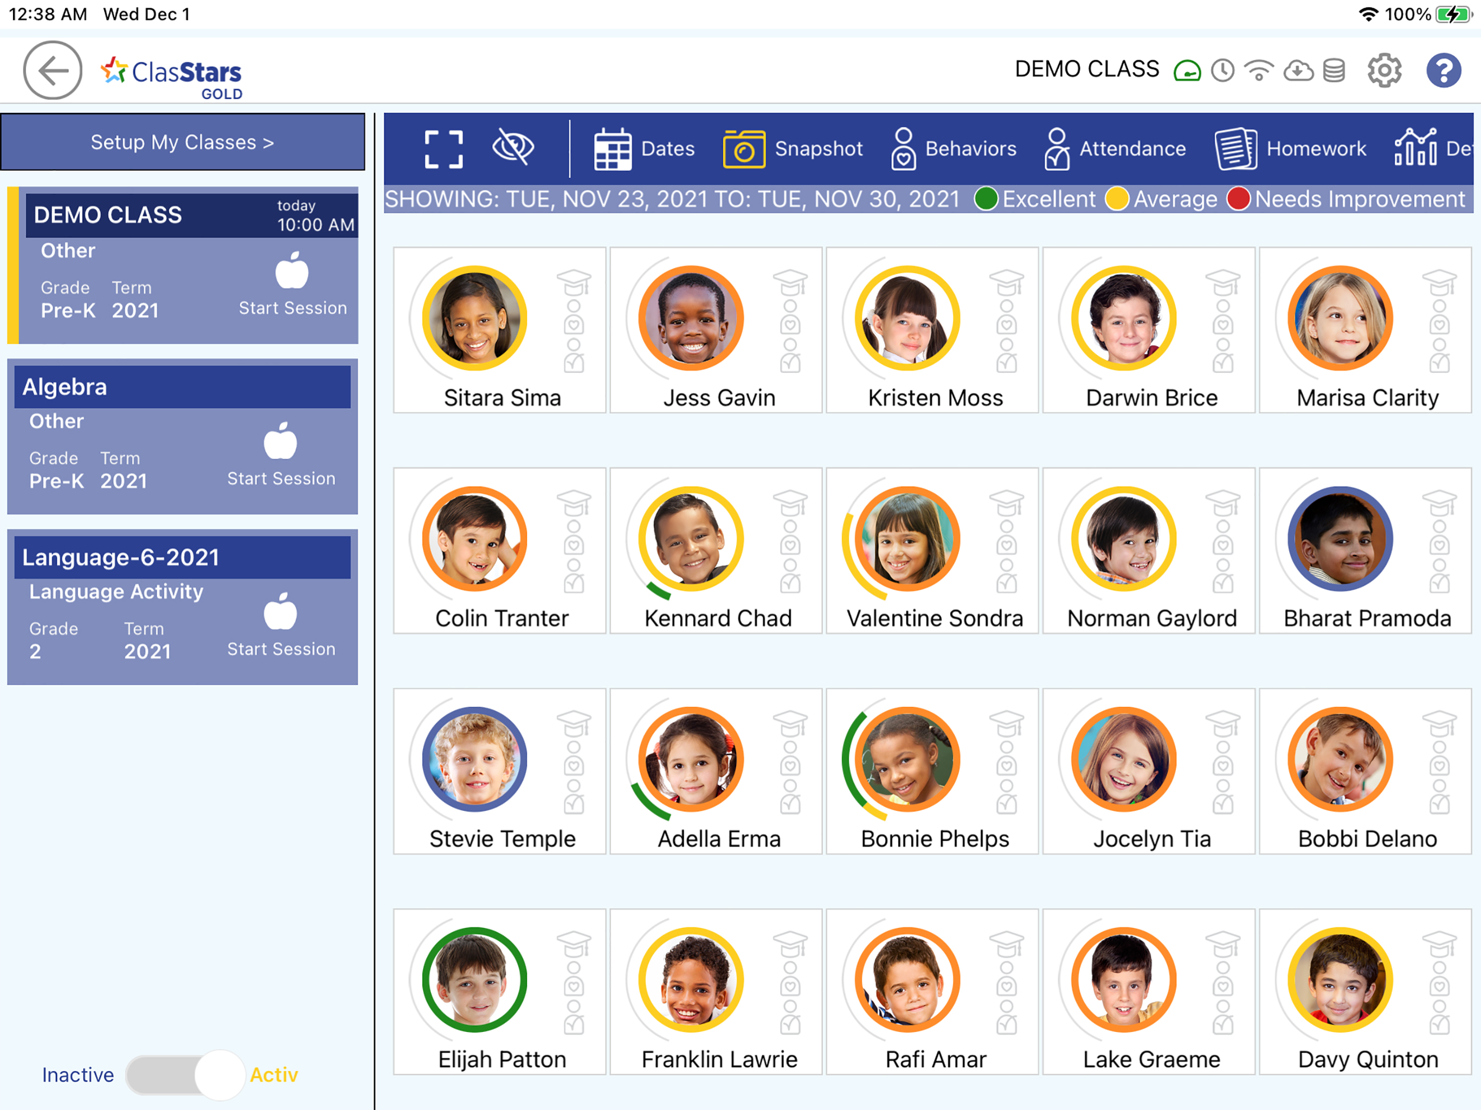
Task: Start Session for Language-6-2021
Action: [x=280, y=625]
